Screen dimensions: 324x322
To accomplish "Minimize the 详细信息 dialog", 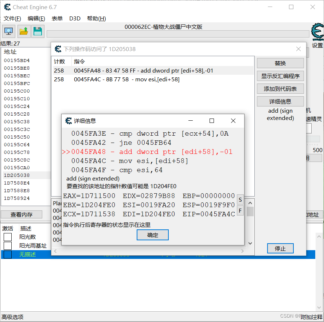I will pyautogui.click(x=191, y=121).
